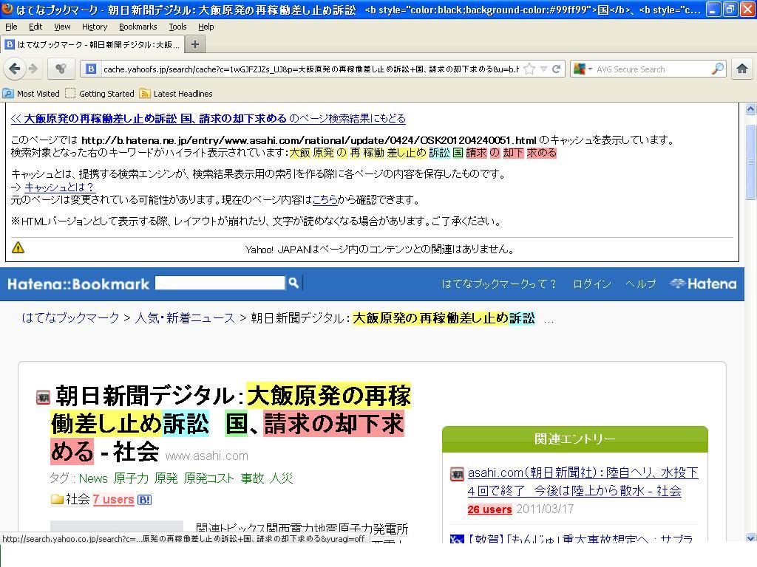
Task: Select the はてなブックマーク browser tab
Action: click(x=92, y=44)
